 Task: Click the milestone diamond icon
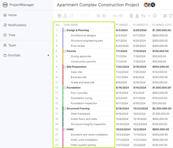coord(155,16)
